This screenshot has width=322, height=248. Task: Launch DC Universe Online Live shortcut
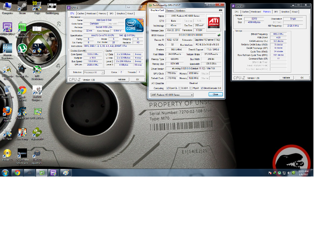point(22,156)
